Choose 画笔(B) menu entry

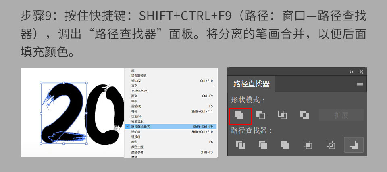(x=170, y=106)
